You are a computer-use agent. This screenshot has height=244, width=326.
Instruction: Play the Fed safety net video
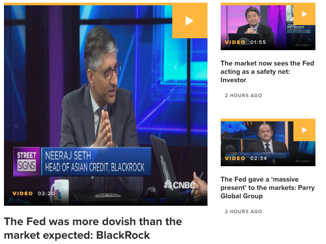click(304, 14)
